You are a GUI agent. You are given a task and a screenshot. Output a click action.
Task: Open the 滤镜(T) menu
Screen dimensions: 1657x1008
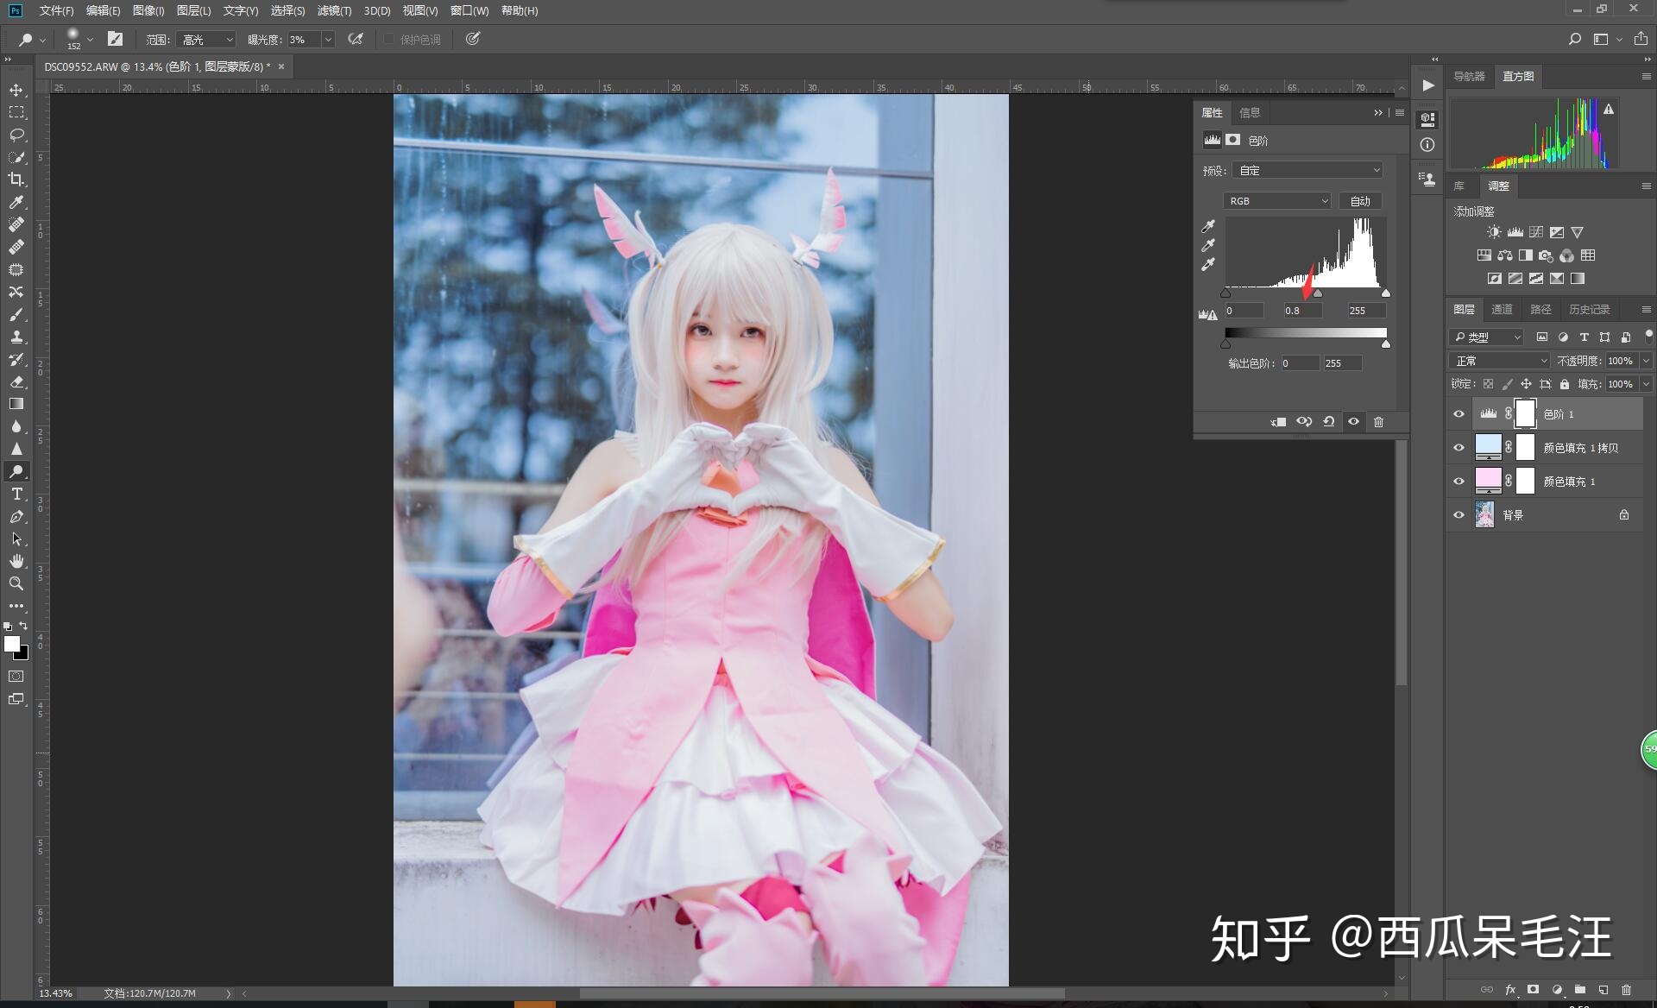point(334,10)
